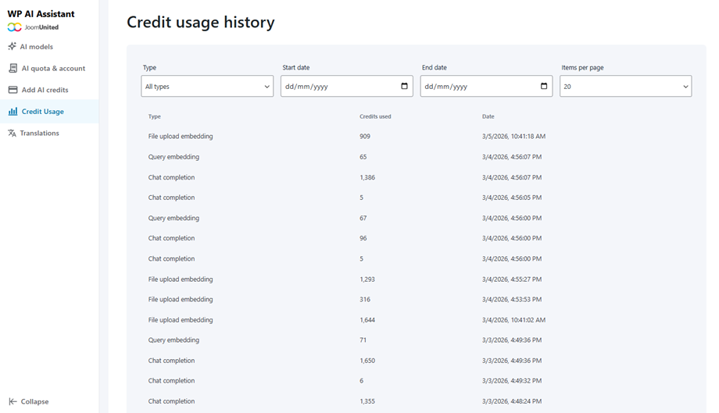Viewport: 719px width, 413px height.
Task: Open the End date calendar picker icon
Action: tap(544, 87)
